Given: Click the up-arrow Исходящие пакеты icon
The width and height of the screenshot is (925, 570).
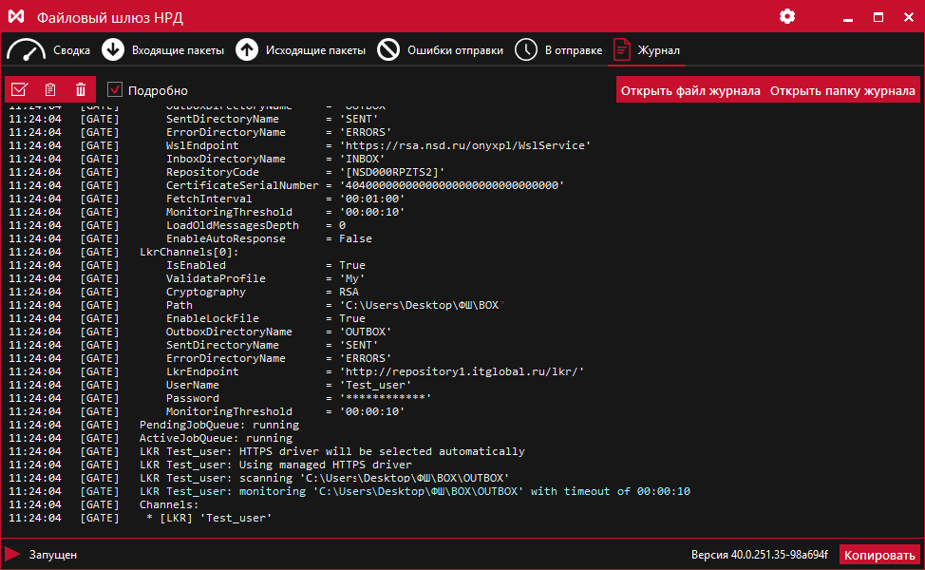Looking at the screenshot, I should coord(247,50).
